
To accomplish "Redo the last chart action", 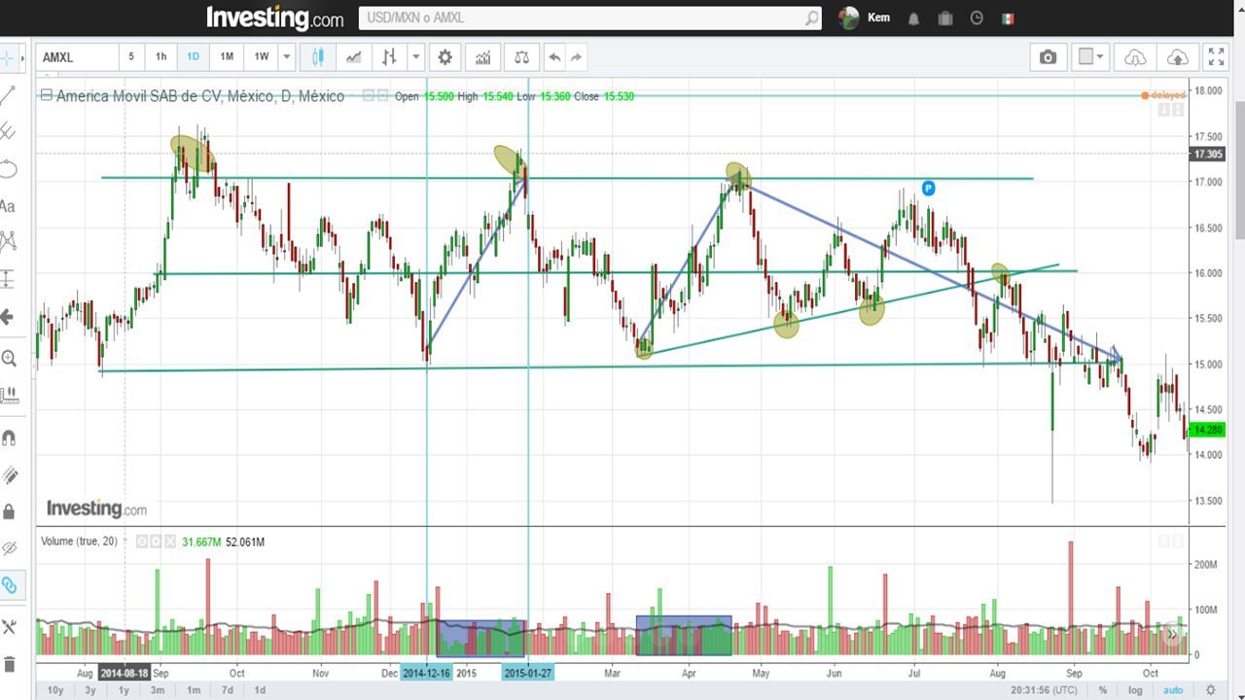I will pyautogui.click(x=577, y=57).
